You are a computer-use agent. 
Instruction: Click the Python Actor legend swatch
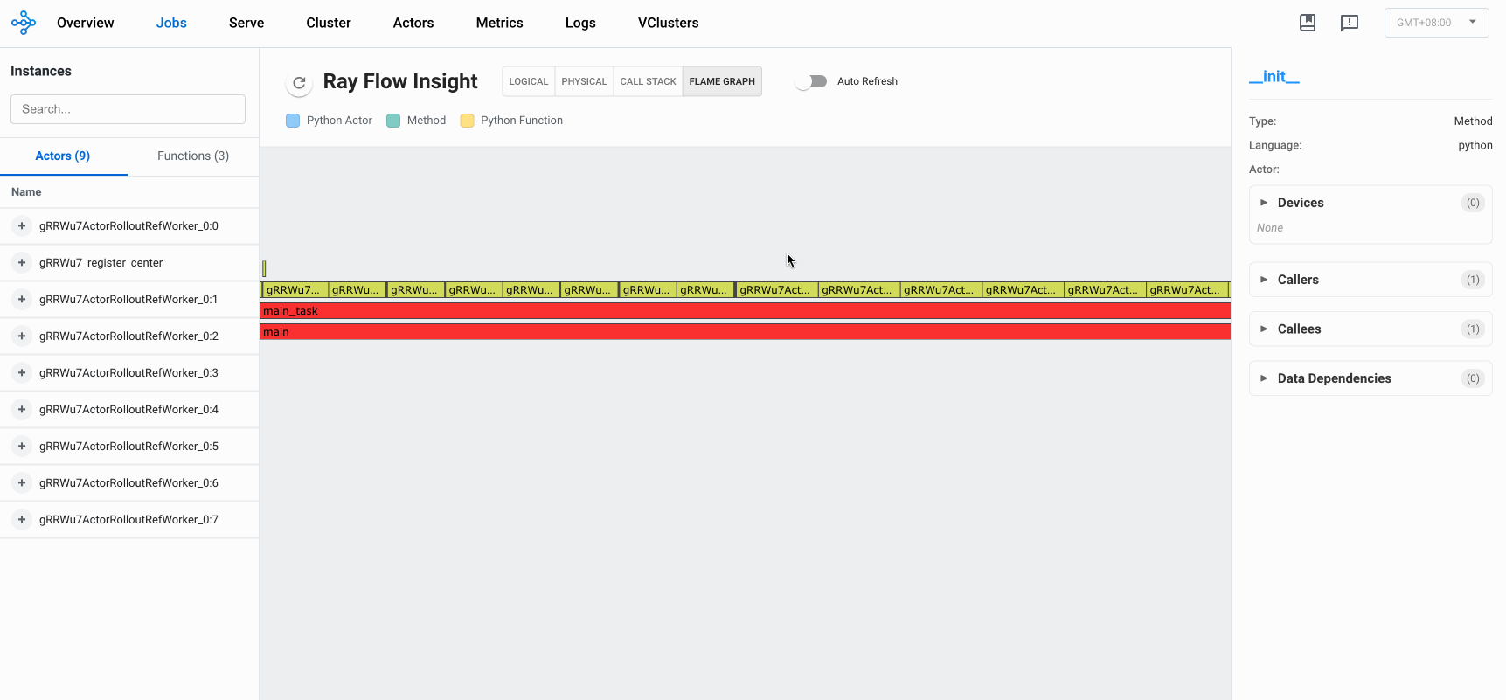coord(293,121)
